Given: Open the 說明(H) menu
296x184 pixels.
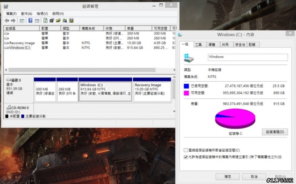Looking at the screenshot, I should pos(58,14).
